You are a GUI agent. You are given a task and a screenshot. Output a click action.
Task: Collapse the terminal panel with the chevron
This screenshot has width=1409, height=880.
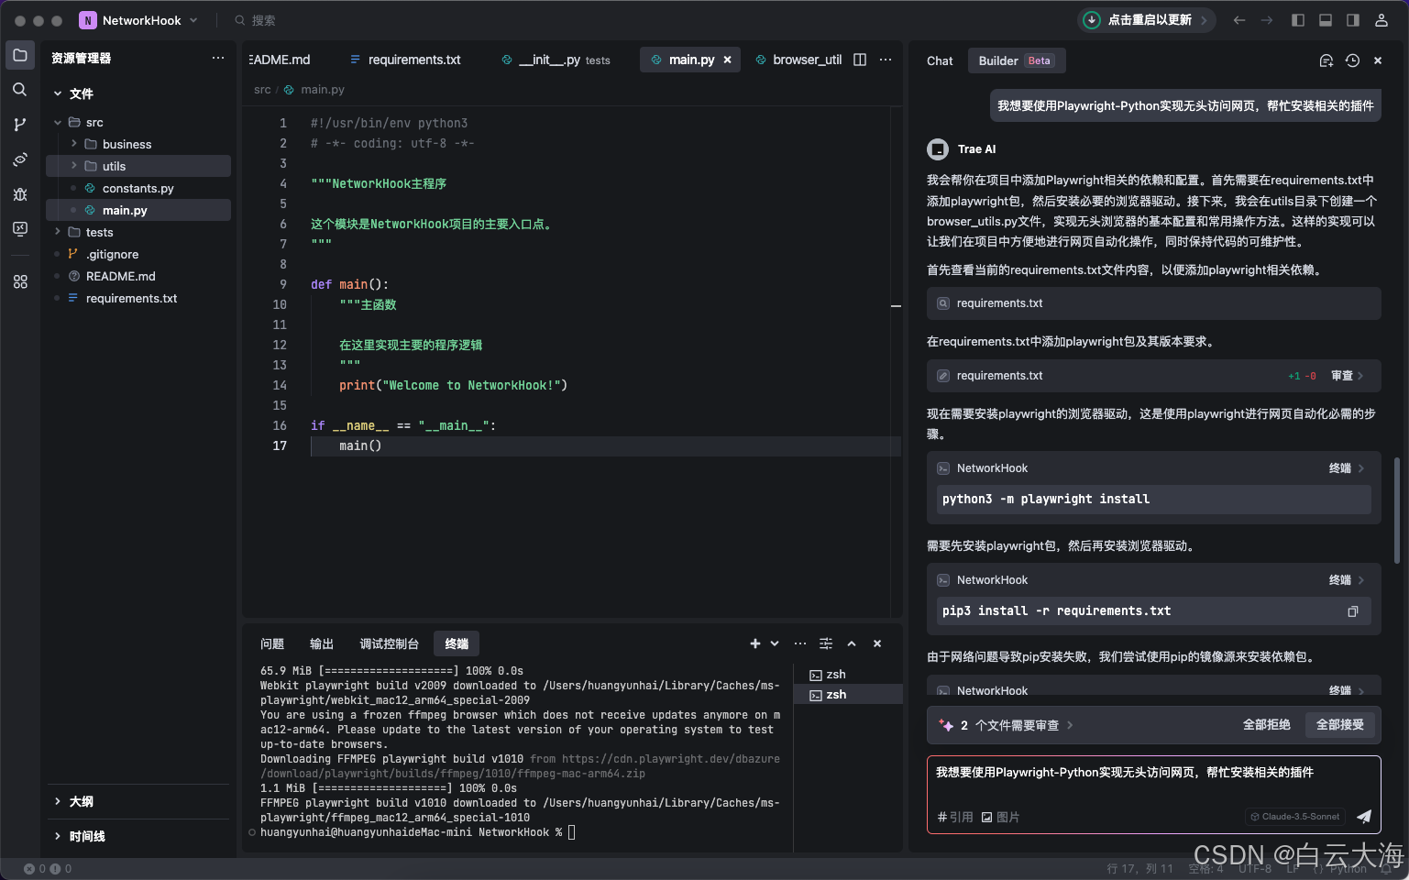852,643
